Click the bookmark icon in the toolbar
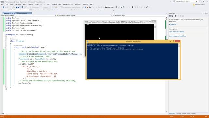This screenshot has width=209, height=118. point(133,7)
